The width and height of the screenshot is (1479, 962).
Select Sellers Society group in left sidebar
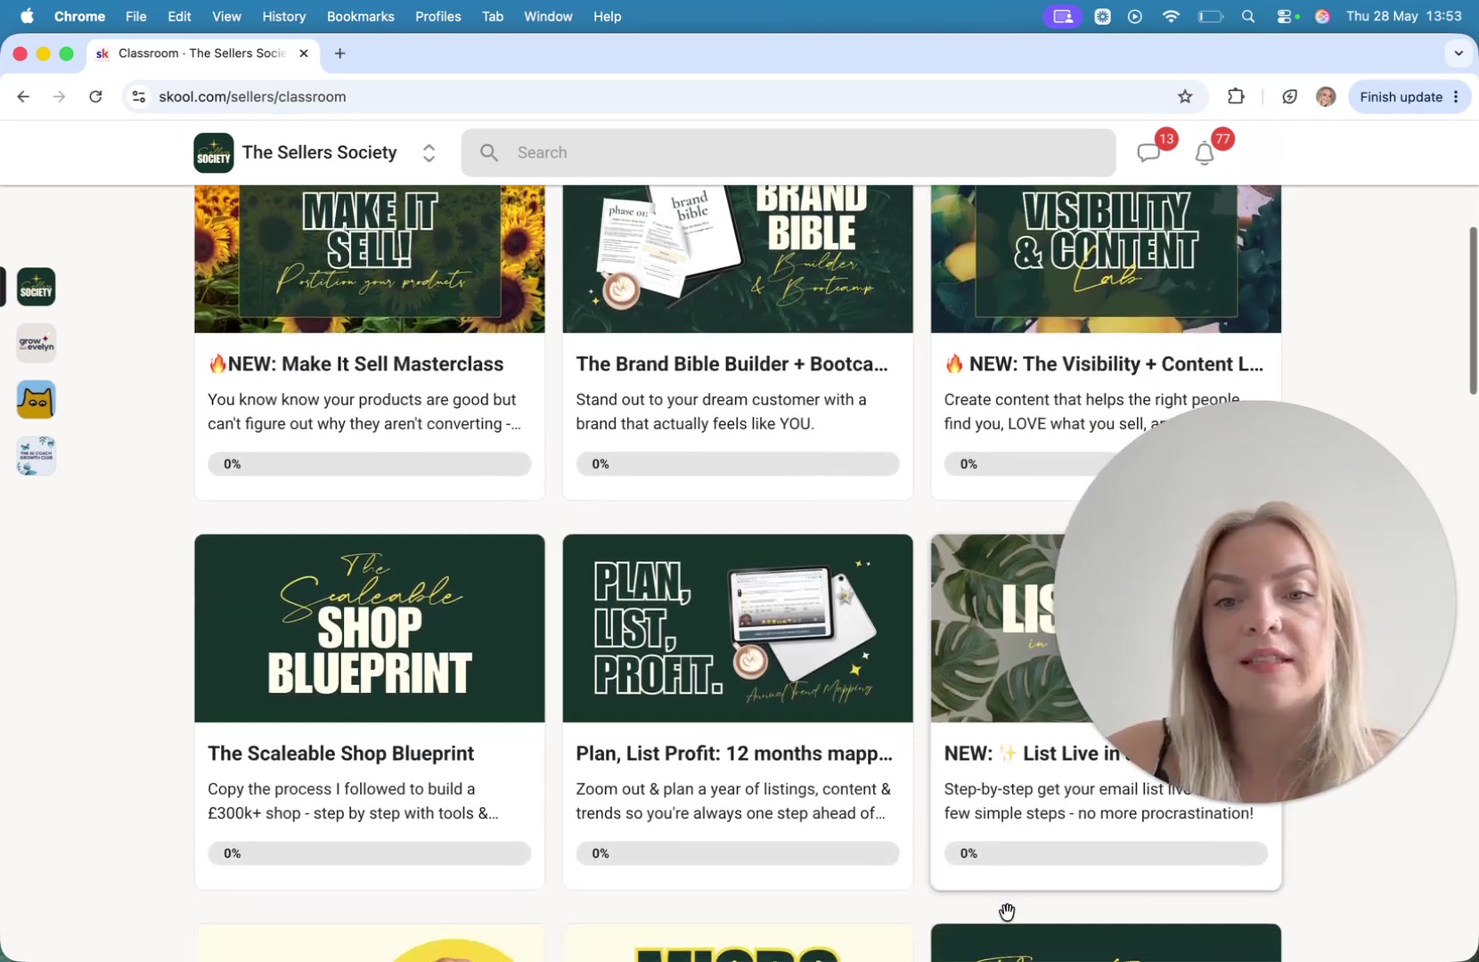click(x=37, y=287)
